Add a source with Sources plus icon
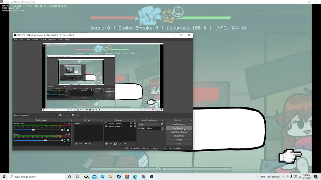 (106, 144)
